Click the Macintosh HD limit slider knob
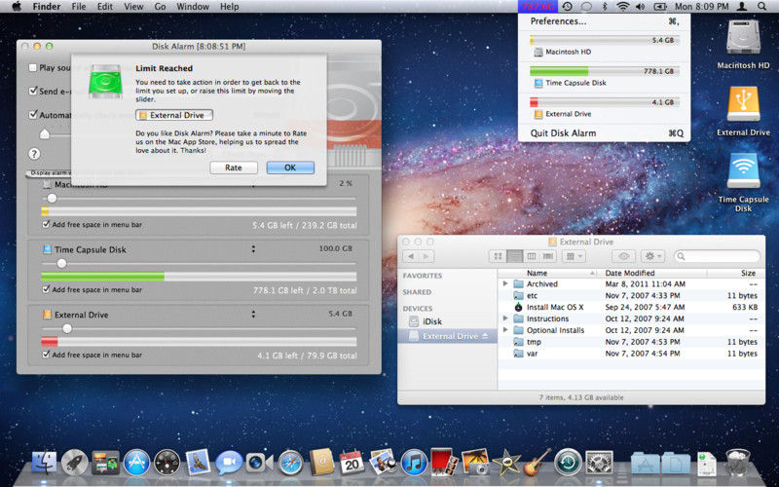 point(52,199)
